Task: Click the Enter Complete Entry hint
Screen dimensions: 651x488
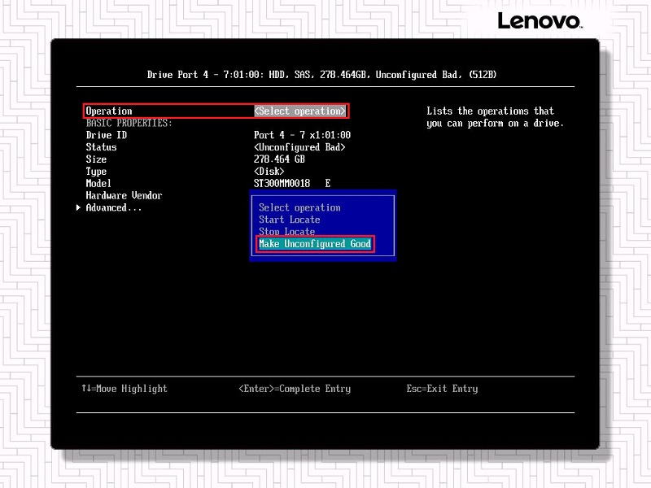Action: pyautogui.click(x=296, y=389)
